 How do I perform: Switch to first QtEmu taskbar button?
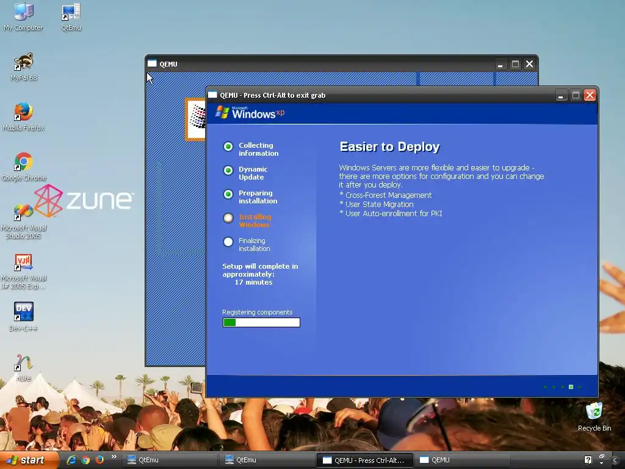(170, 460)
